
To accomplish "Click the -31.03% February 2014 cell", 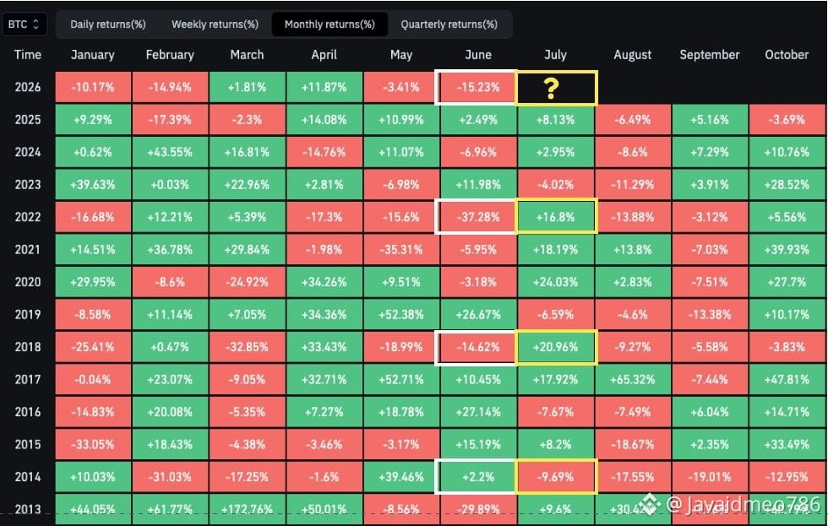I will [170, 477].
